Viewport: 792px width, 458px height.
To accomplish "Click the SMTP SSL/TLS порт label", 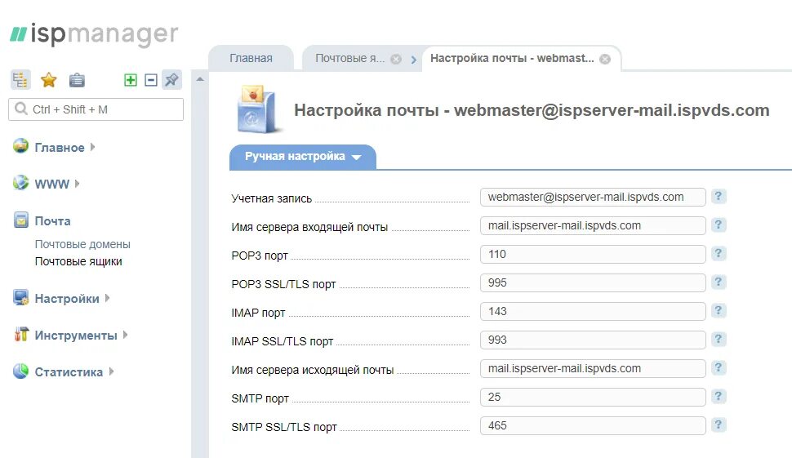I will tap(284, 427).
